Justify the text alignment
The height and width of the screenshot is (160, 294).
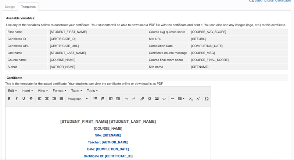[x=61, y=99]
